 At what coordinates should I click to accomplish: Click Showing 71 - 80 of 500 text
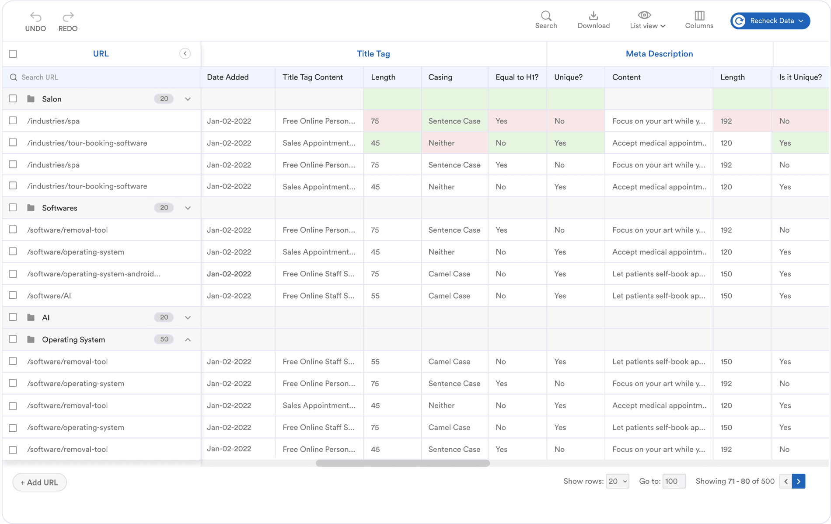tap(735, 481)
